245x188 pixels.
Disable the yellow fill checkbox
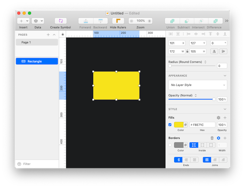click(x=170, y=125)
